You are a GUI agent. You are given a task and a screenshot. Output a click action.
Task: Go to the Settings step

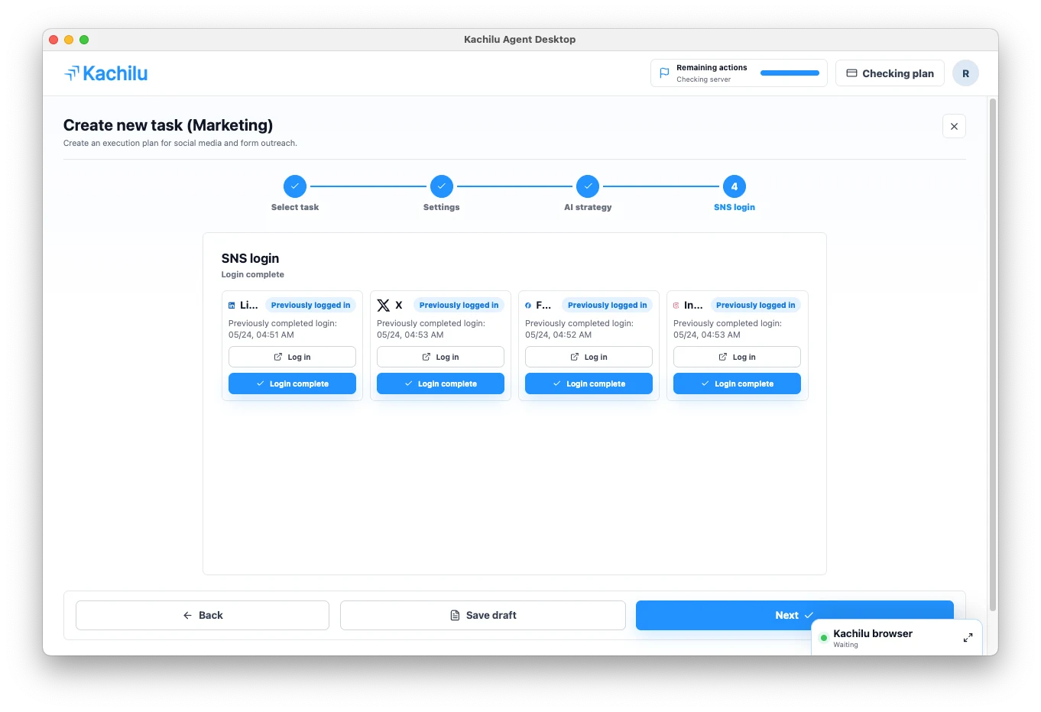[442, 186]
